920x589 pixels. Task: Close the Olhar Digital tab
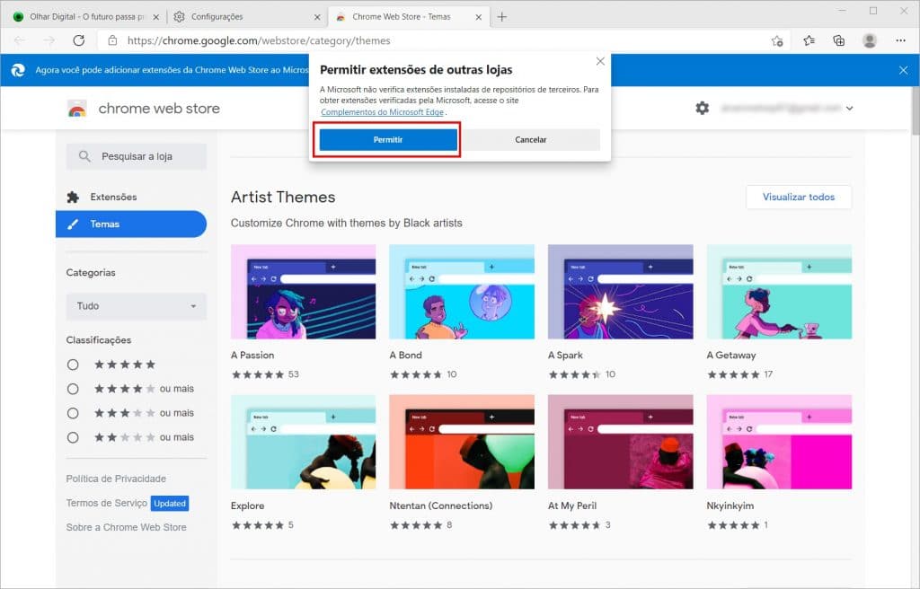[x=156, y=17]
